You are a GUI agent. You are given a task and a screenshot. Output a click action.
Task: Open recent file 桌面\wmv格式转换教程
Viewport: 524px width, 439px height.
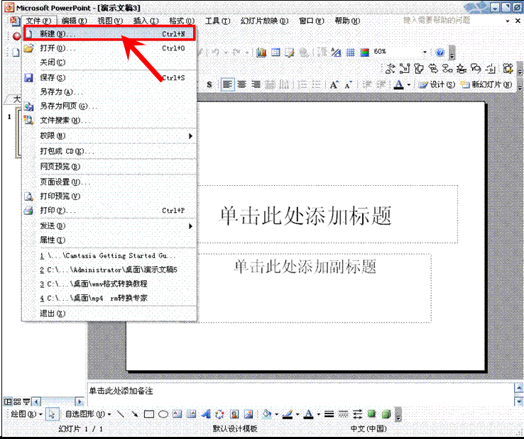pos(109,284)
